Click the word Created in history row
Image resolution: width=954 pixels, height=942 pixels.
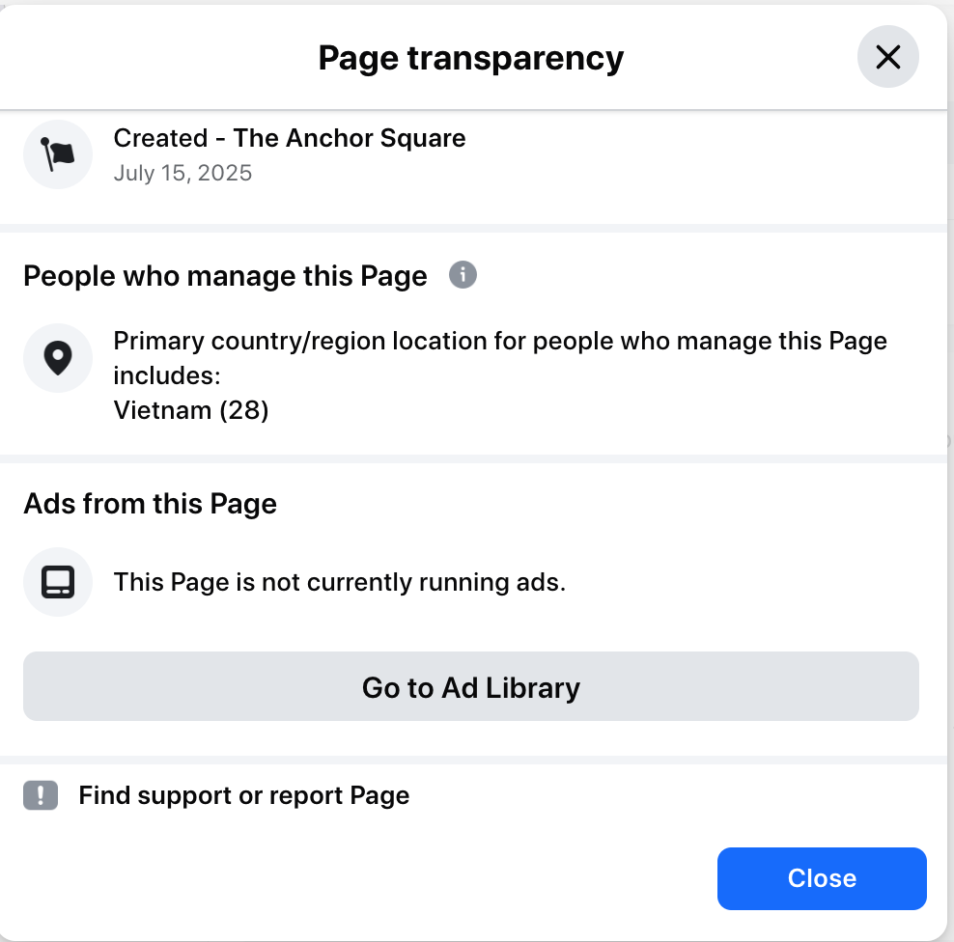160,138
